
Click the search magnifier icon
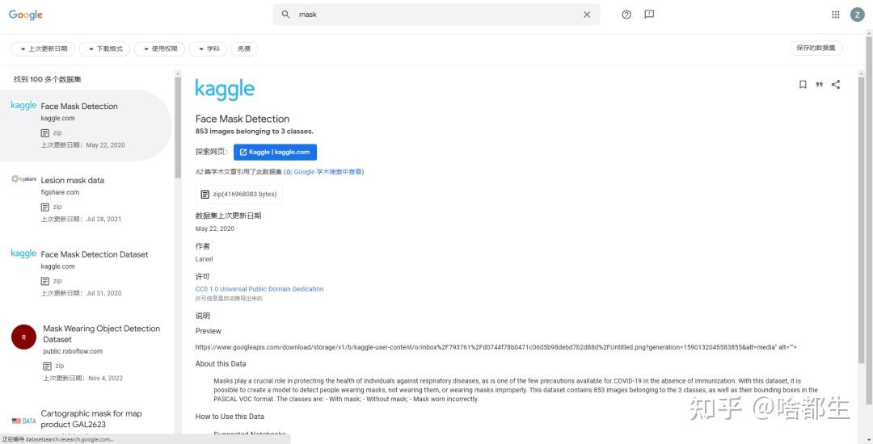[x=285, y=15]
